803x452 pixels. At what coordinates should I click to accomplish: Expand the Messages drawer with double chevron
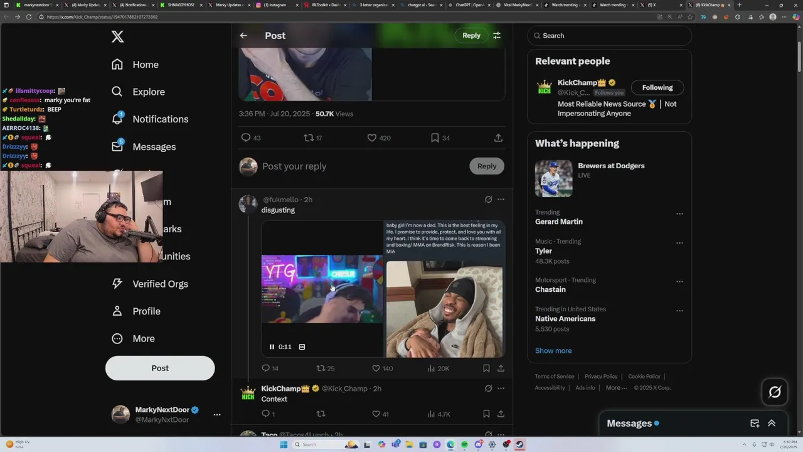(x=772, y=423)
